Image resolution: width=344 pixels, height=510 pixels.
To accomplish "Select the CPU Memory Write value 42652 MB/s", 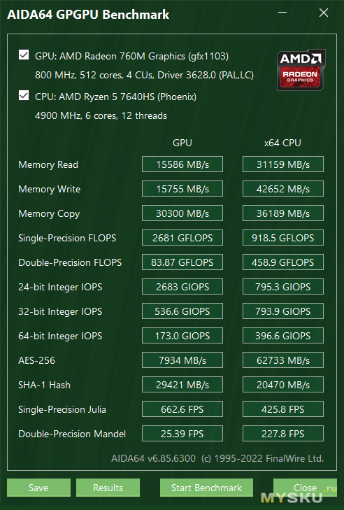I will pyautogui.click(x=283, y=189).
